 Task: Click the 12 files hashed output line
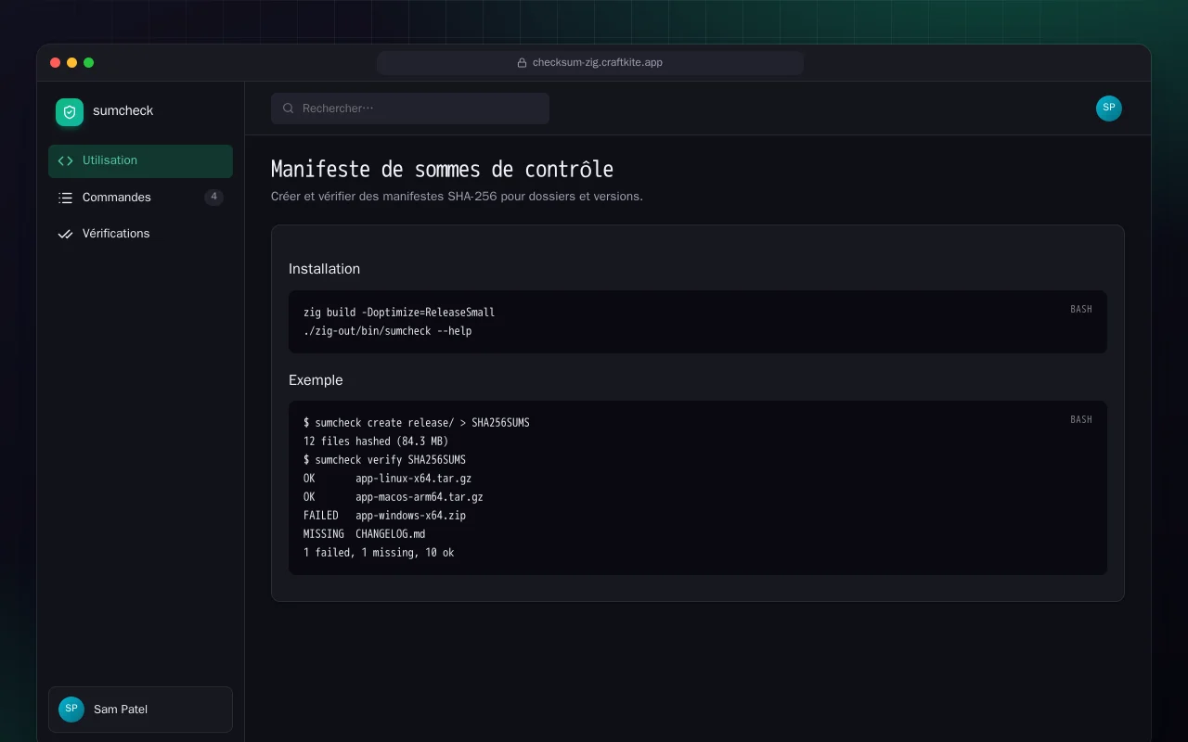(376, 441)
